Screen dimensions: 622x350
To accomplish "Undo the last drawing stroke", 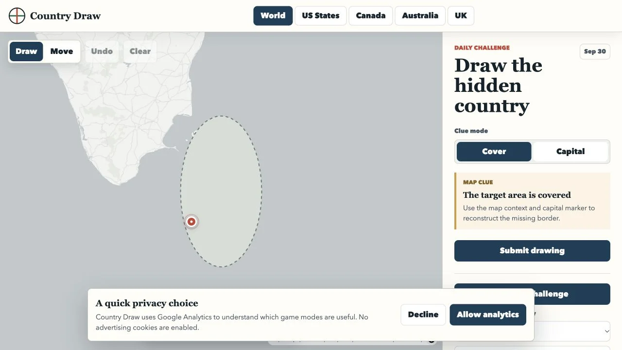I will (x=102, y=52).
